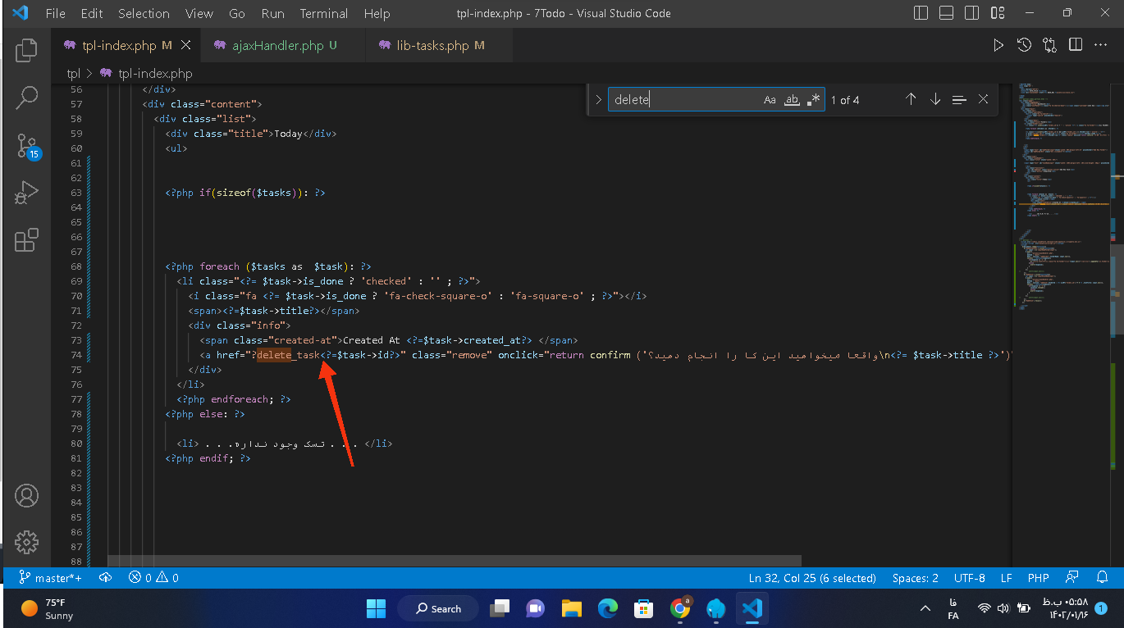Click the master branch indicator

tap(51, 578)
